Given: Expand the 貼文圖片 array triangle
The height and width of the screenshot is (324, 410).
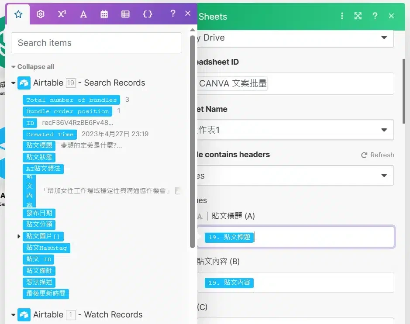Looking at the screenshot, I should point(19,236).
